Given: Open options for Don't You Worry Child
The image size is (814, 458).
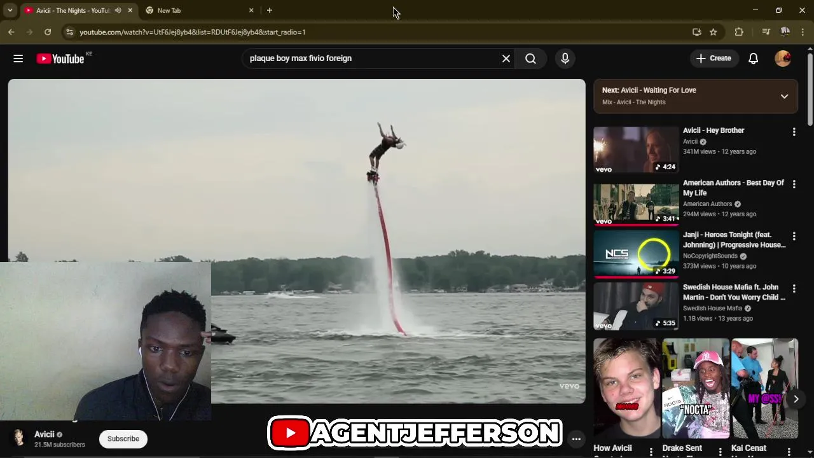Looking at the screenshot, I should point(794,288).
